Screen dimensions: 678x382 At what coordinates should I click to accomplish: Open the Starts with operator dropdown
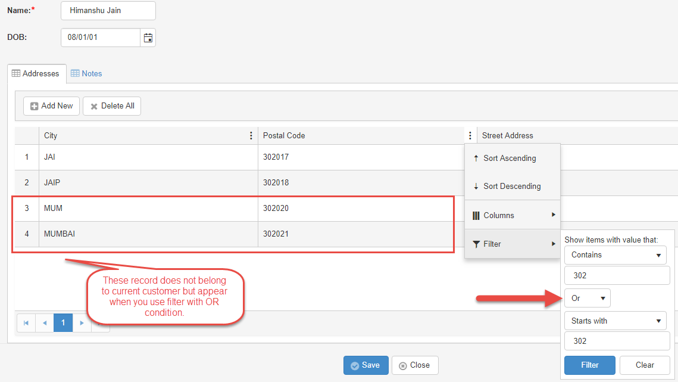coord(615,321)
